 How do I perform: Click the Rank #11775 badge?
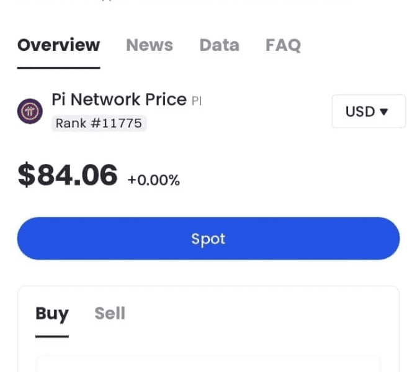(x=99, y=123)
